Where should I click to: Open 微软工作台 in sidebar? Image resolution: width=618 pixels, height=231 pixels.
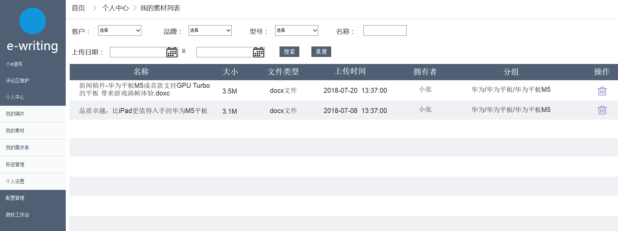coord(17,215)
